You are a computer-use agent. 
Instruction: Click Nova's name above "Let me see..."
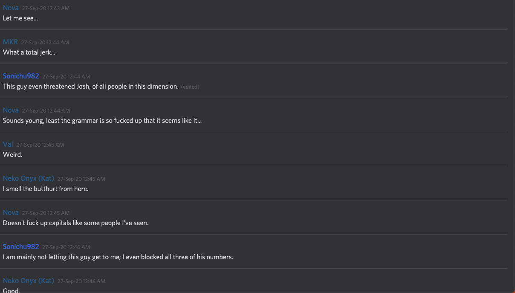click(x=11, y=8)
